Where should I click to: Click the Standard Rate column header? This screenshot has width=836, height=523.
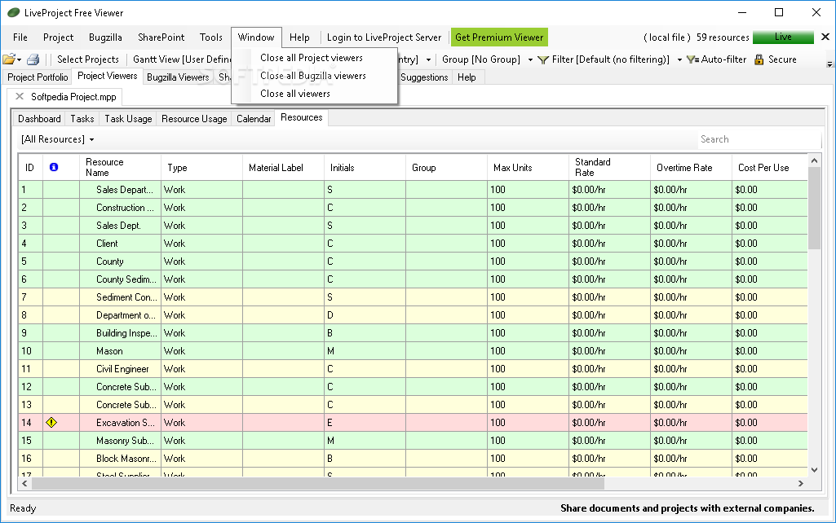pyautogui.click(x=609, y=167)
